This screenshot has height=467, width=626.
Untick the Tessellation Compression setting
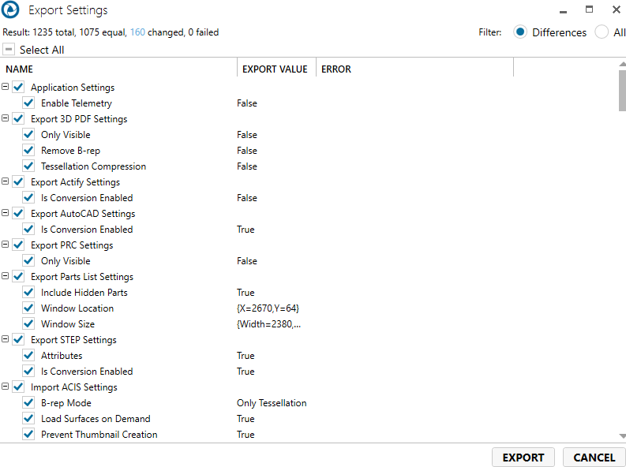pos(28,166)
